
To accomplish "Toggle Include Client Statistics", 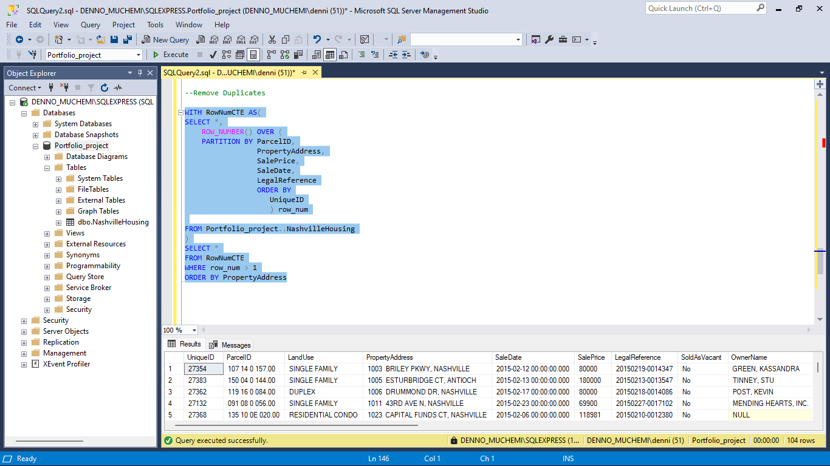I will (298, 55).
